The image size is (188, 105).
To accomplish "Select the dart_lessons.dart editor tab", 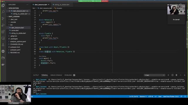I will pyautogui.click(x=41, y=5).
